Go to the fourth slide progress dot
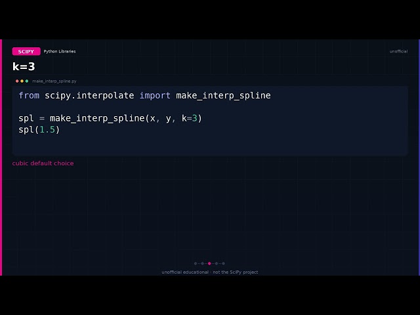The height and width of the screenshot is (315, 420). (217, 263)
